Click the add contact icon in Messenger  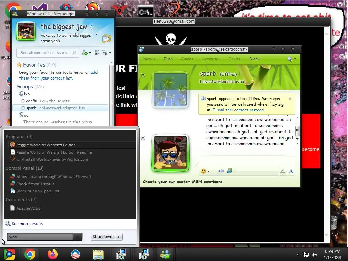coord(85,53)
